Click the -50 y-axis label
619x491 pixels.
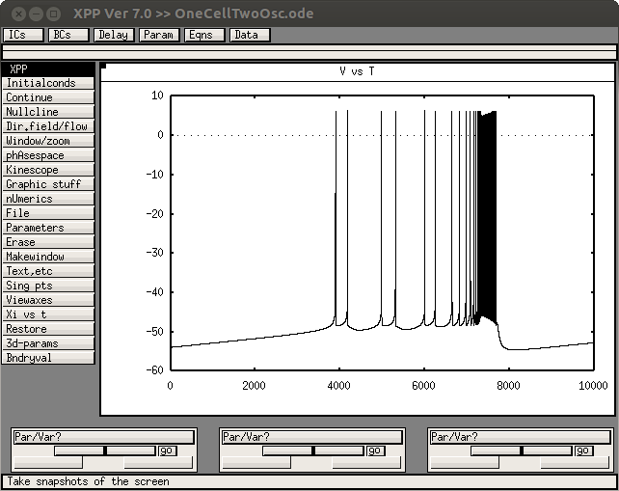(154, 332)
